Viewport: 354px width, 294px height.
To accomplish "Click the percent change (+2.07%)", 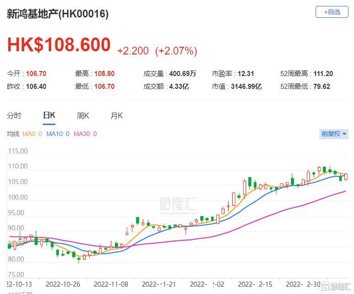I will point(176,51).
